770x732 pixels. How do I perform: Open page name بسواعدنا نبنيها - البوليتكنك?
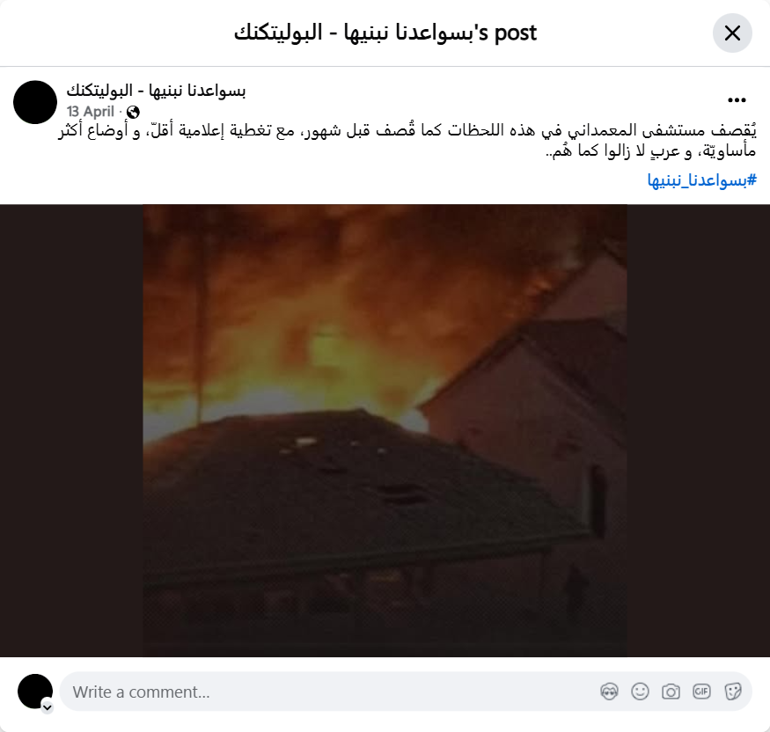coord(156,91)
